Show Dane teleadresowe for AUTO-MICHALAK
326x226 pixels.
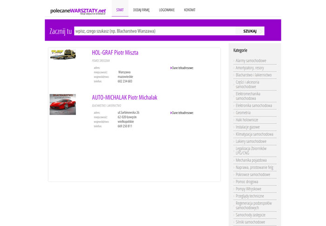coord(183,113)
